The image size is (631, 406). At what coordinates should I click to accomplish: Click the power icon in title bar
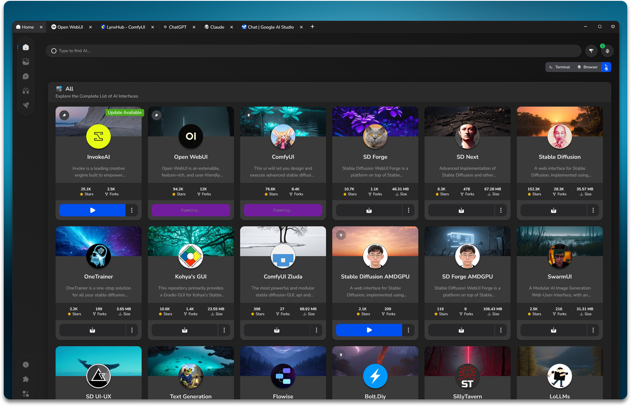613,27
